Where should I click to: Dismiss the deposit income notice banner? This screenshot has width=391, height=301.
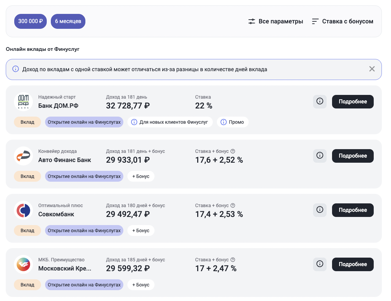[x=372, y=69]
